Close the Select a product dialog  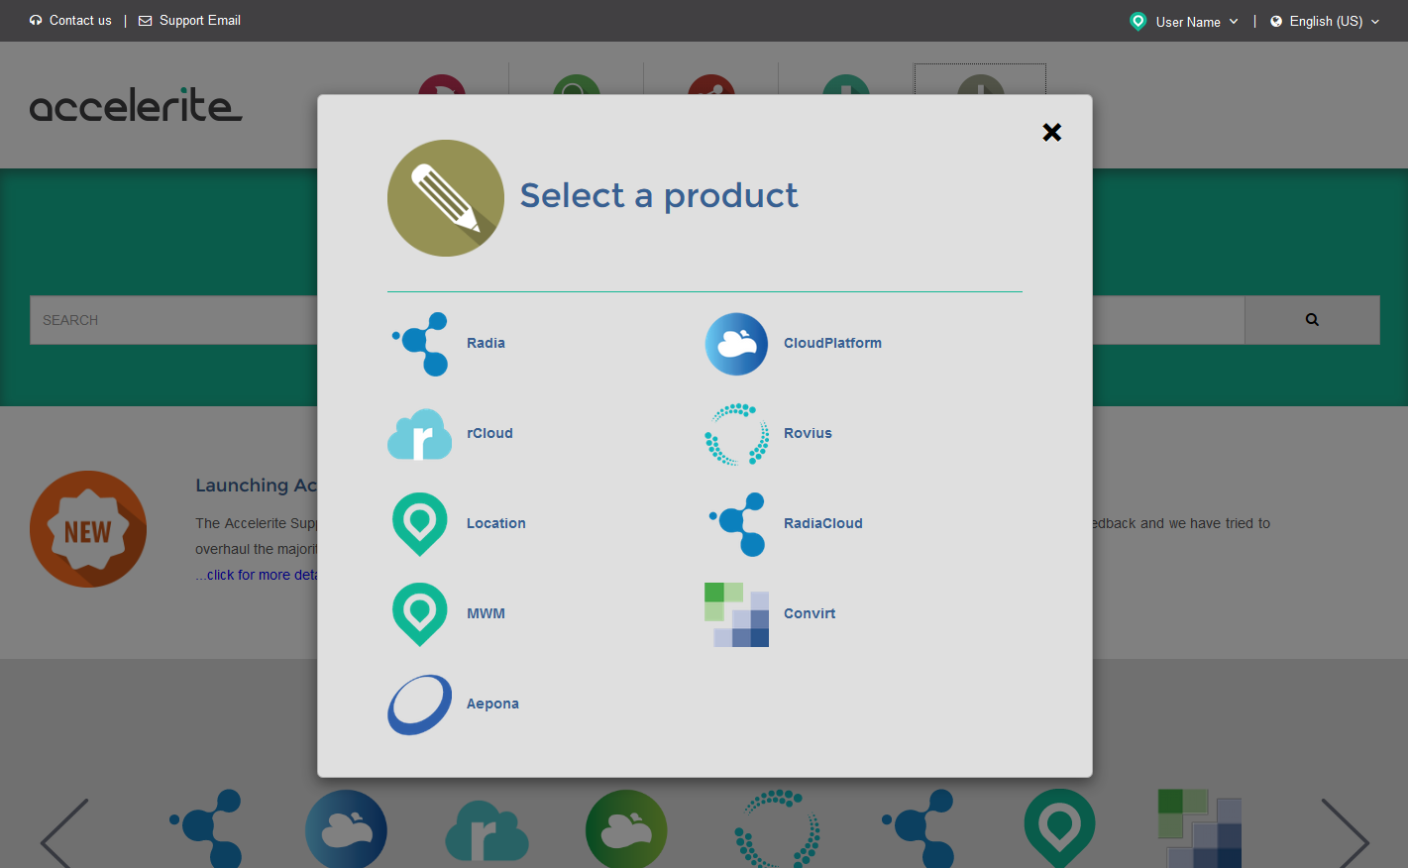1052,132
